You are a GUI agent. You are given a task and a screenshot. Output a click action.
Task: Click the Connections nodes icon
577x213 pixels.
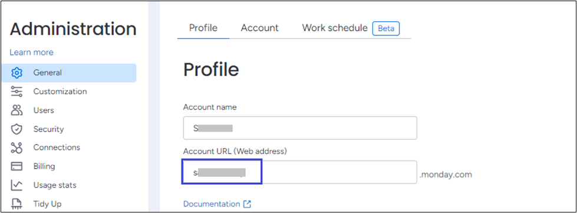click(x=17, y=148)
